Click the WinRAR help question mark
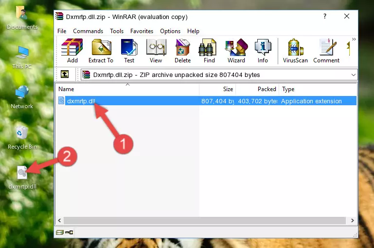 point(324,16)
